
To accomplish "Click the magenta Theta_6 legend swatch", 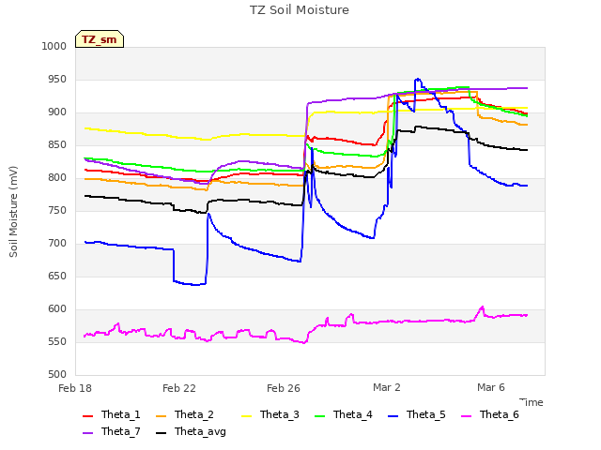I will click(467, 416).
